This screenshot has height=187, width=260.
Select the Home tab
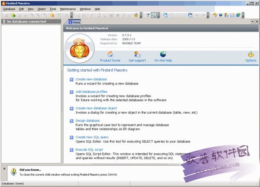point(74,22)
